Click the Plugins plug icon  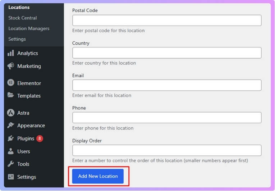point(11,138)
